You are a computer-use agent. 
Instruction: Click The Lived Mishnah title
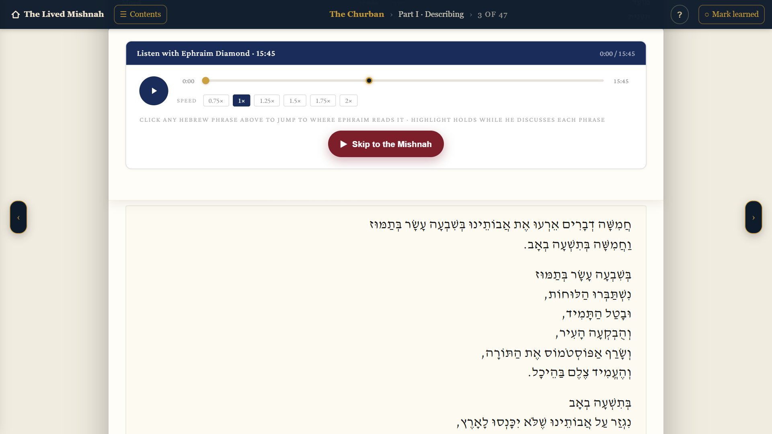coord(64,14)
